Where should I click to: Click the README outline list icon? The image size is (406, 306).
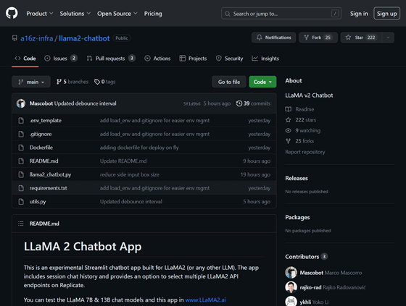[21, 224]
